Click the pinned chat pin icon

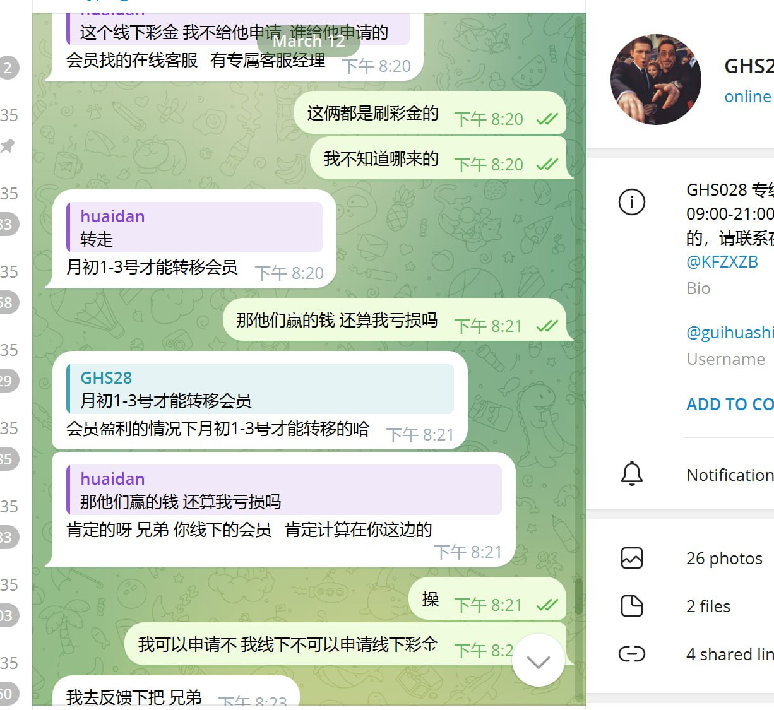coord(7,146)
